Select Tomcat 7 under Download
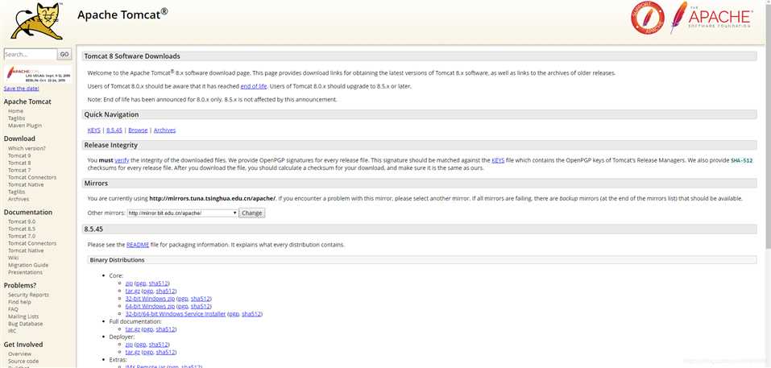Viewport: 771px width, 368px height. (x=19, y=170)
